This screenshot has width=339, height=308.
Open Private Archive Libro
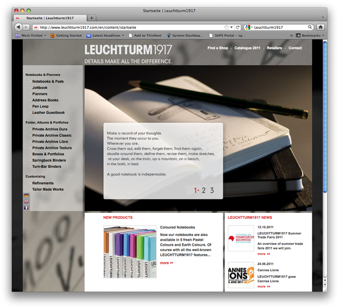[x=50, y=142]
